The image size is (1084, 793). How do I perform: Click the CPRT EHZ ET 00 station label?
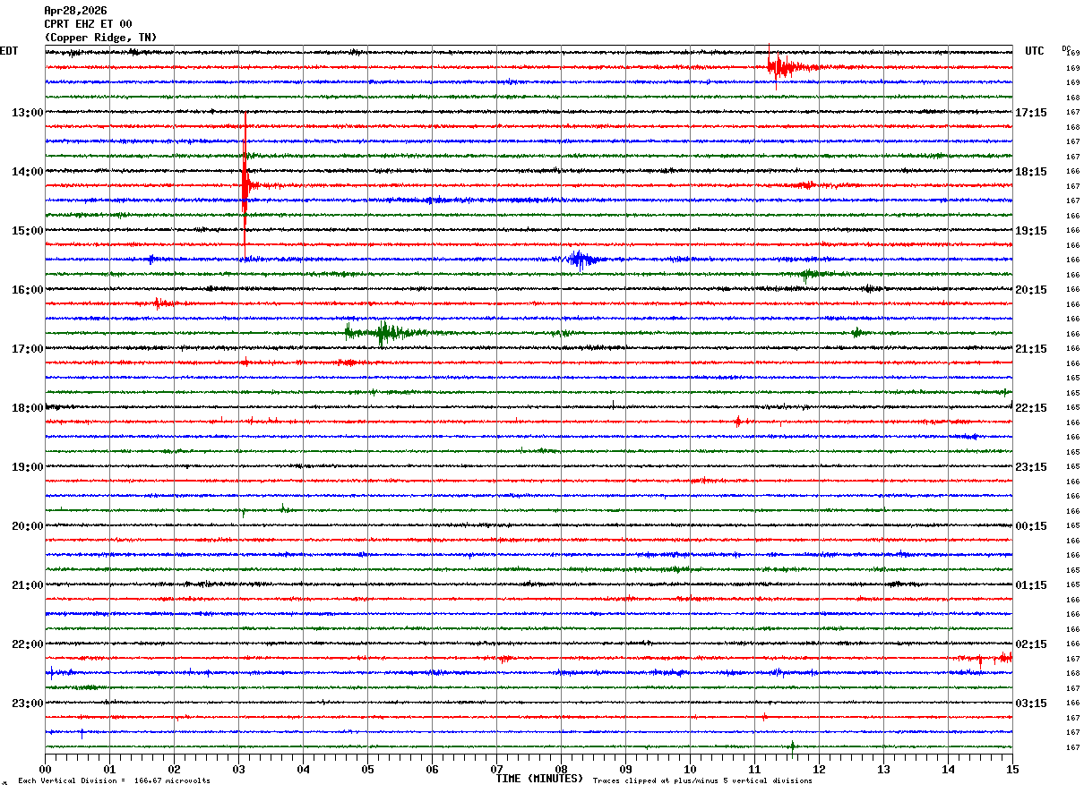pyautogui.click(x=88, y=24)
